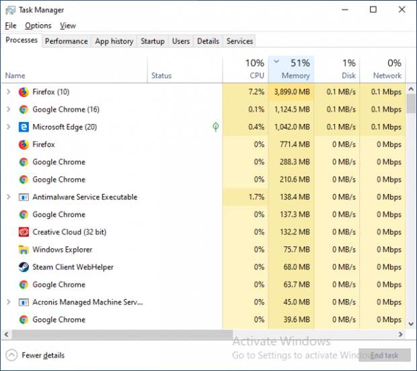Click the horizontal scrollbar left arrow
The height and width of the screenshot is (371, 417).
coord(6,334)
